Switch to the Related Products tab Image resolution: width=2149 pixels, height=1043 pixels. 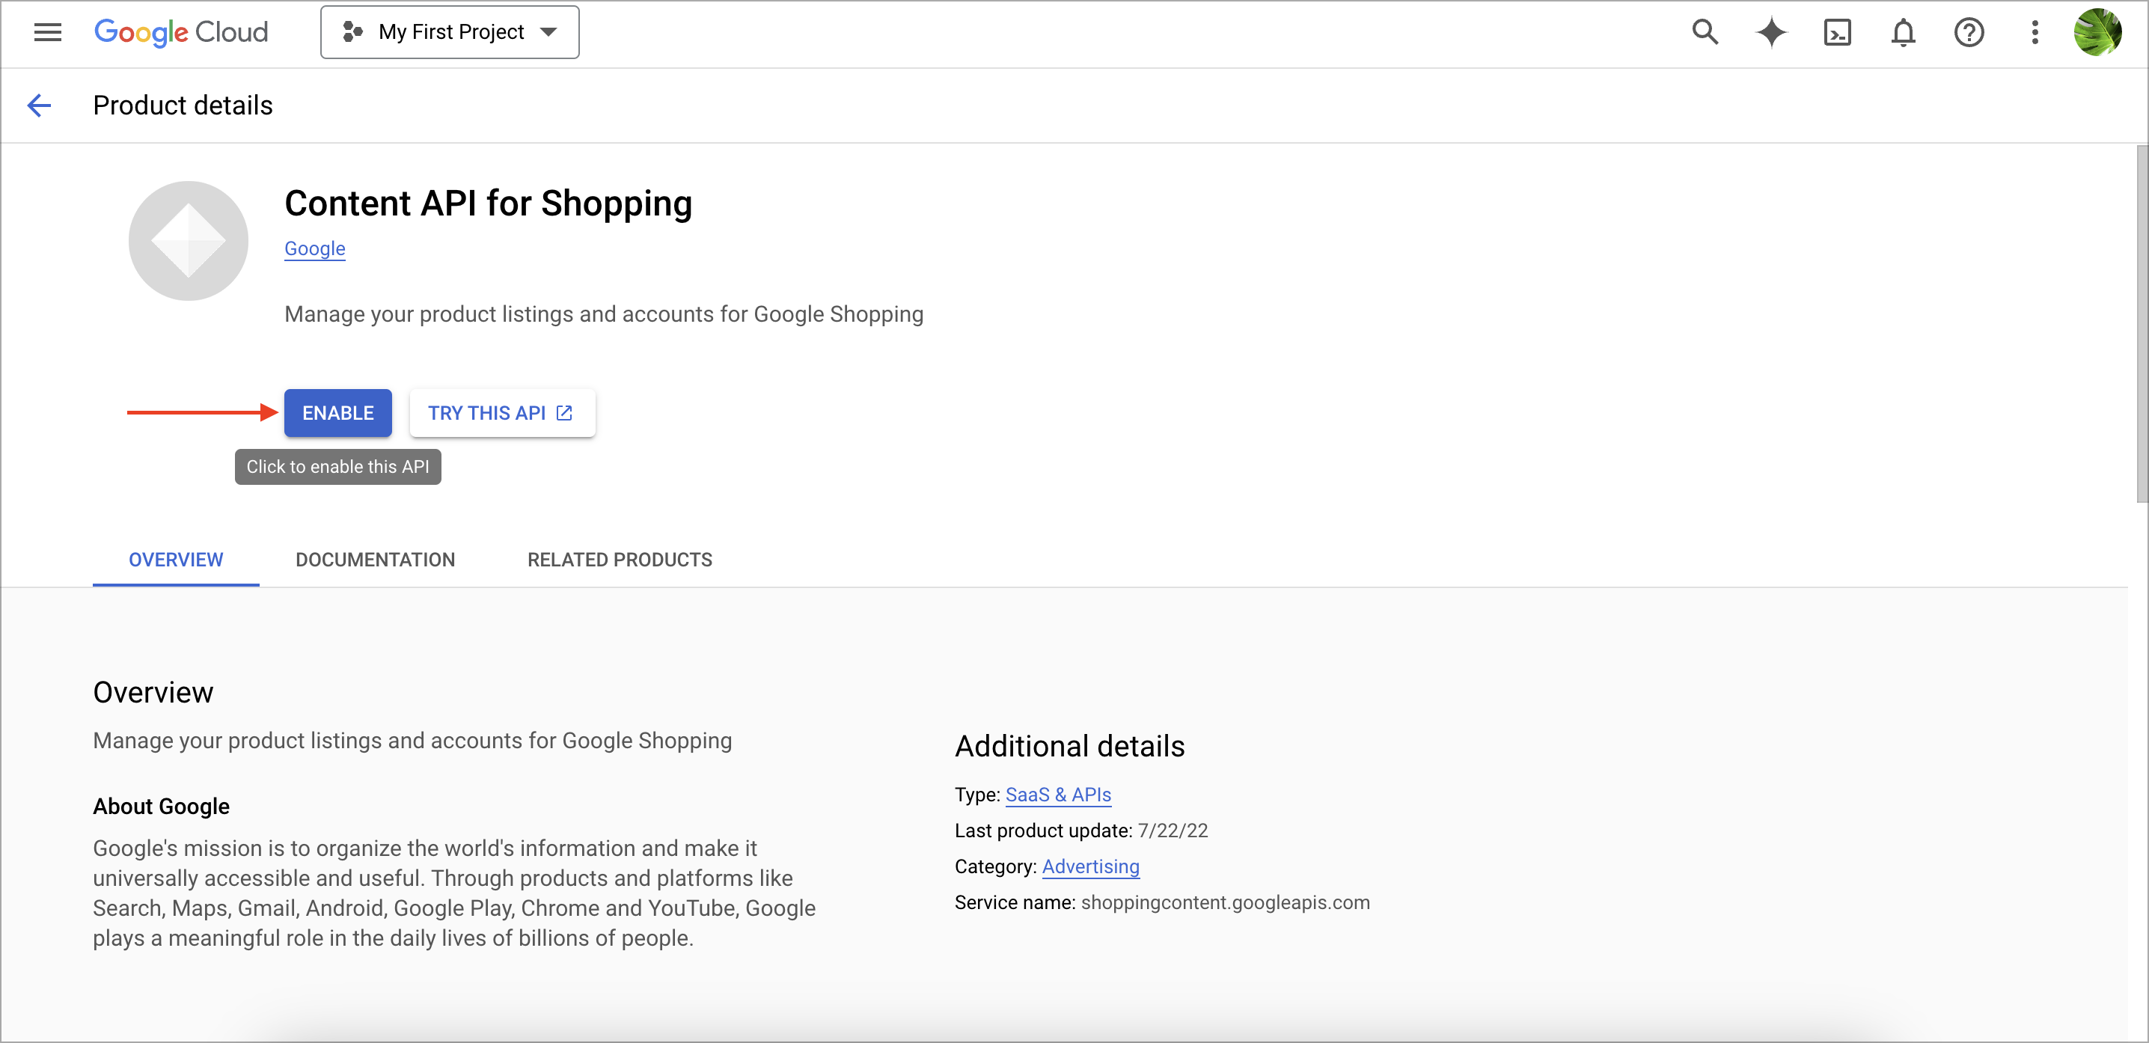620,560
